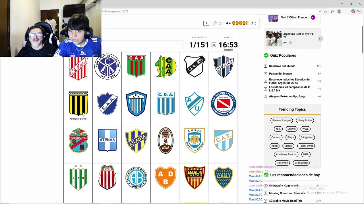Click the brown Atlas crest

pyautogui.click(x=166, y=141)
